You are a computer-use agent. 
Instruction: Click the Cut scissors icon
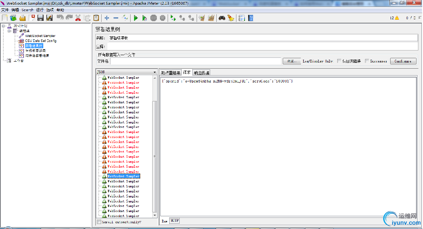(78, 18)
